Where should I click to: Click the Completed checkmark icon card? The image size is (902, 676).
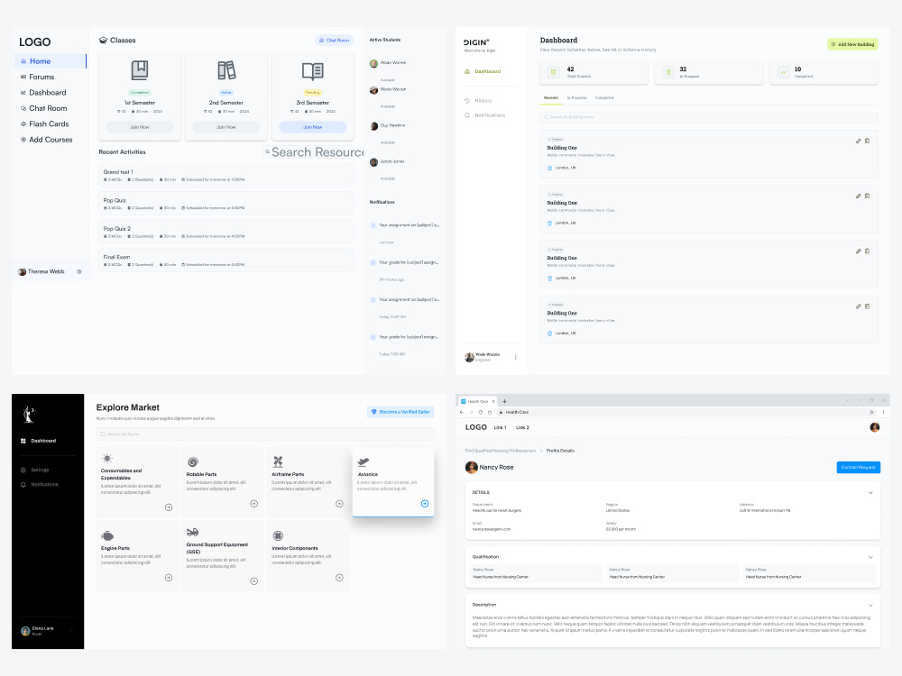click(x=784, y=72)
